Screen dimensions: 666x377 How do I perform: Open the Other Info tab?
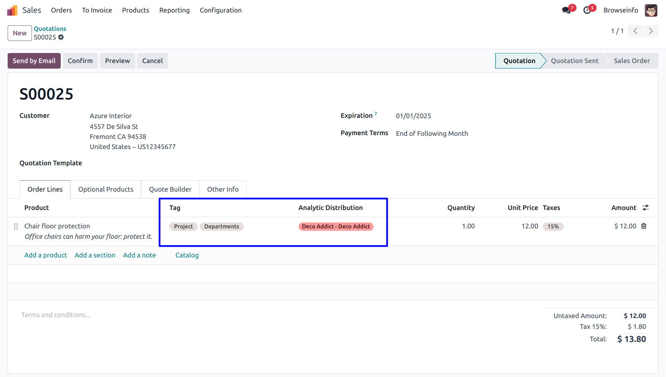223,190
